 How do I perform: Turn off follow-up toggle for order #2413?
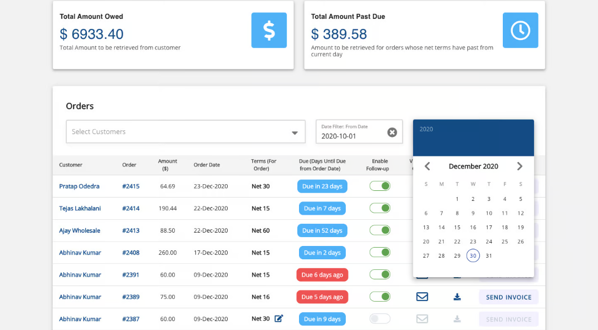380,230
